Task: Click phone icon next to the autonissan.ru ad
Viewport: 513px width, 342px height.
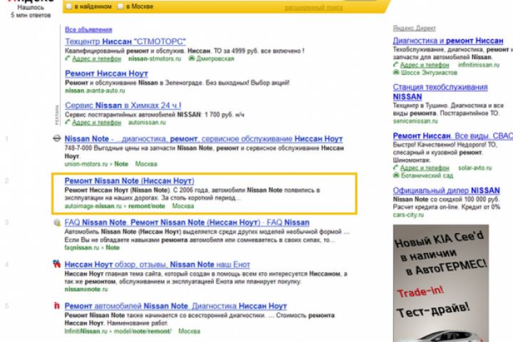Action: pyautogui.click(x=68, y=122)
